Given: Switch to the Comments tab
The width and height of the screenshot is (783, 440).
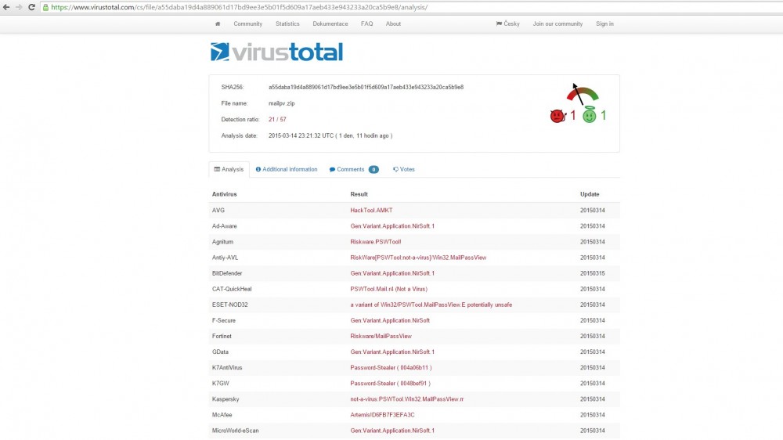Looking at the screenshot, I should click(353, 169).
